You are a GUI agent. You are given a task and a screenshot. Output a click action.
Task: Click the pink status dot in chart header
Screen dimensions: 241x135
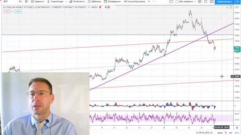coord(109,7)
